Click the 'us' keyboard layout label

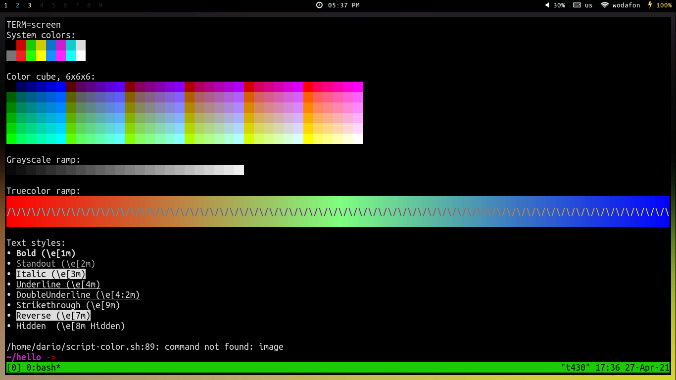(x=588, y=5)
